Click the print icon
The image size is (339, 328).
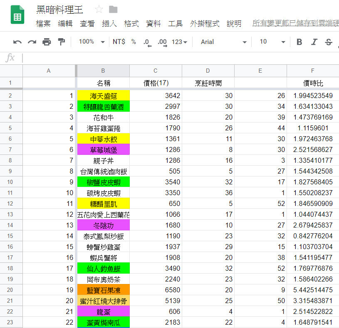tap(47, 42)
